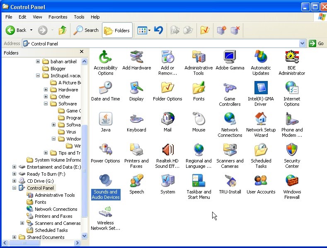Open the Help menu
This screenshot has width=327, height=248.
point(95,17)
